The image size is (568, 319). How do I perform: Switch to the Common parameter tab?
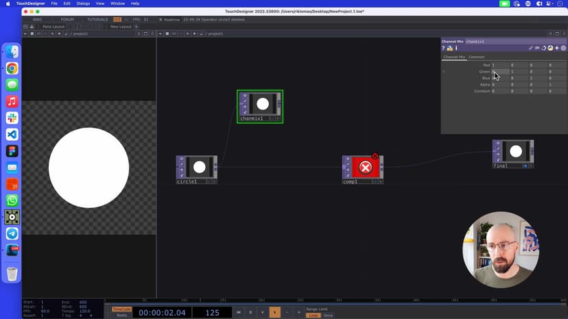click(x=476, y=57)
